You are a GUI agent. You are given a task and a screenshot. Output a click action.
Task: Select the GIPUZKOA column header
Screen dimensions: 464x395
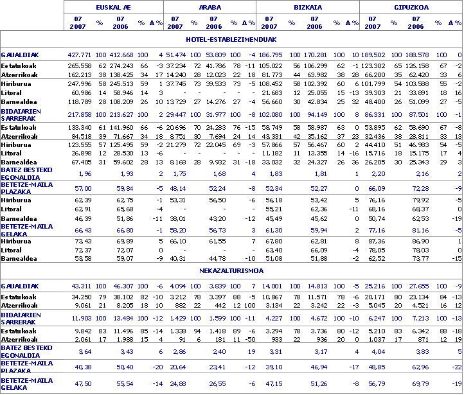[x=411, y=6]
